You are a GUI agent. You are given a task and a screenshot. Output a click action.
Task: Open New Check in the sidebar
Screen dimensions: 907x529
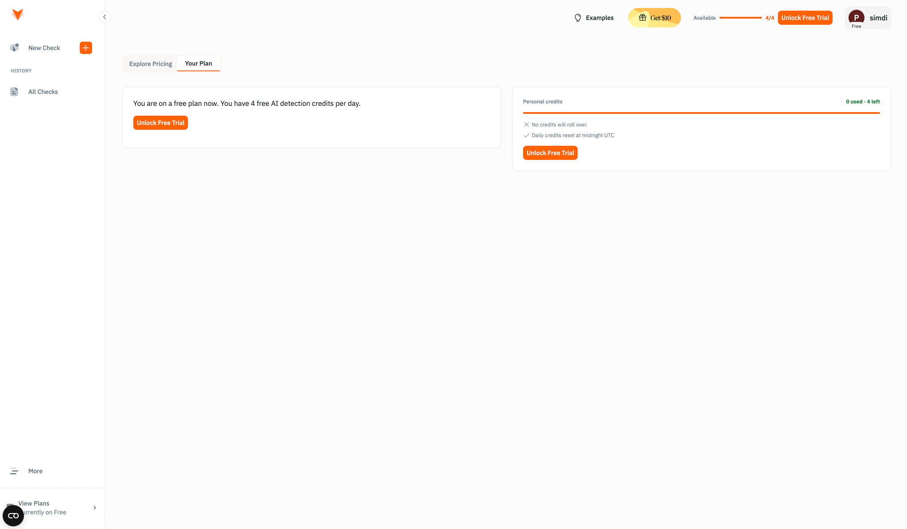44,48
